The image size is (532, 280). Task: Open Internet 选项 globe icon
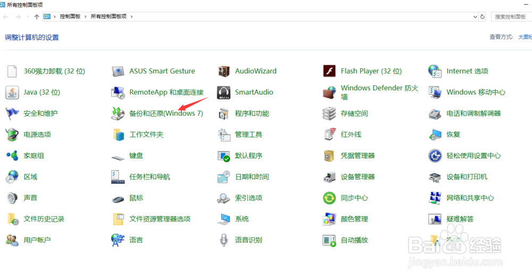point(435,71)
